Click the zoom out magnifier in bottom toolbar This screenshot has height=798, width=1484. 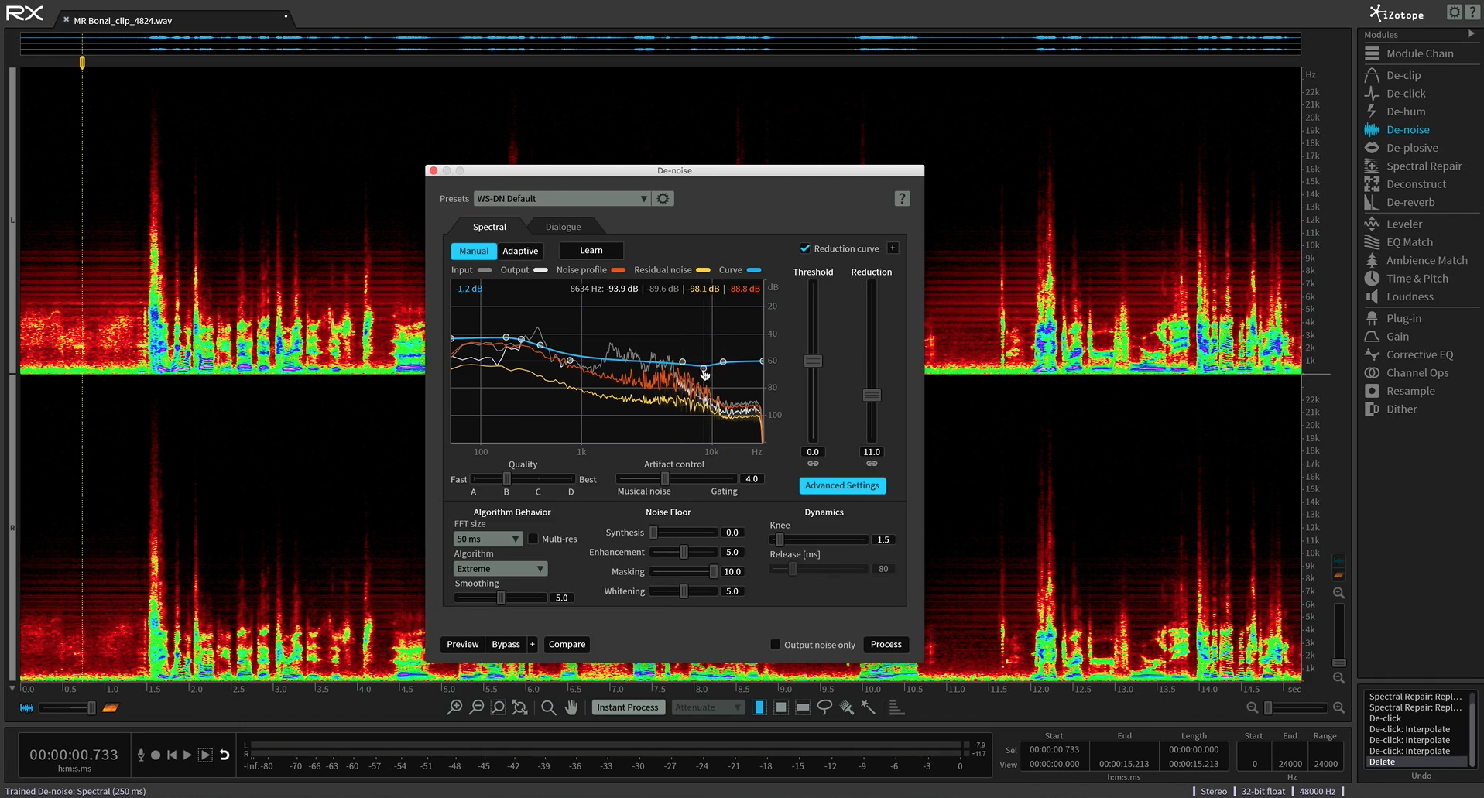click(x=477, y=707)
